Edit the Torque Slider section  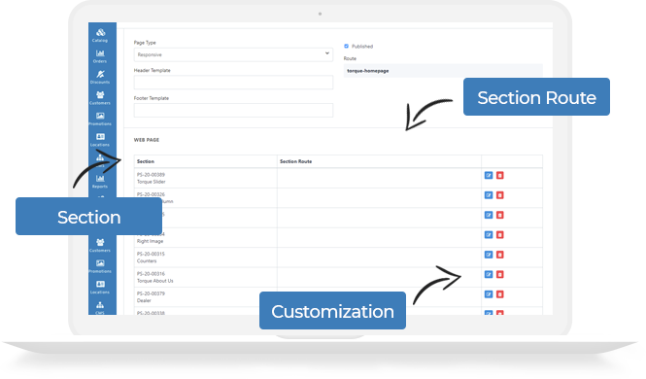[489, 176]
